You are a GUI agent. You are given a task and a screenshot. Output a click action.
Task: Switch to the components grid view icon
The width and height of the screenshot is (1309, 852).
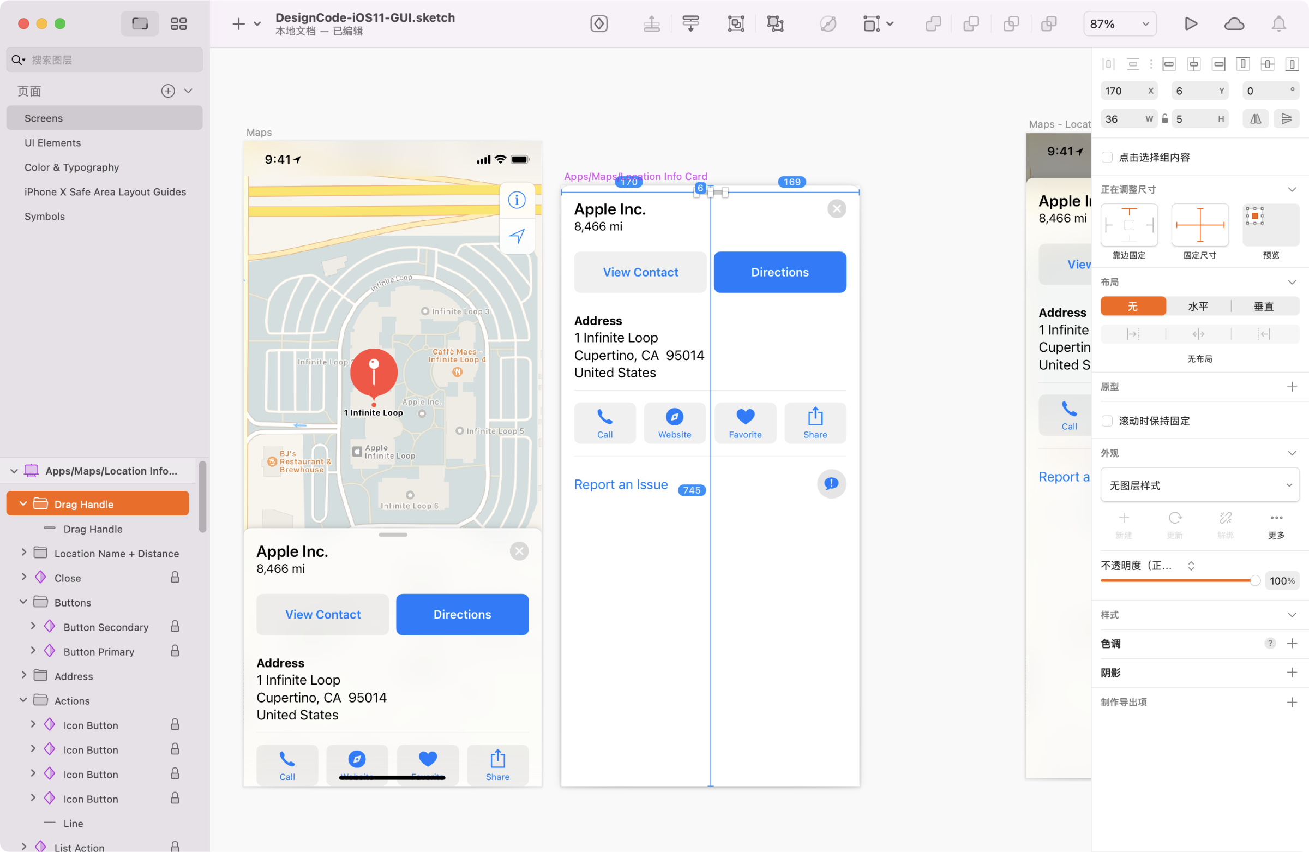pos(179,23)
